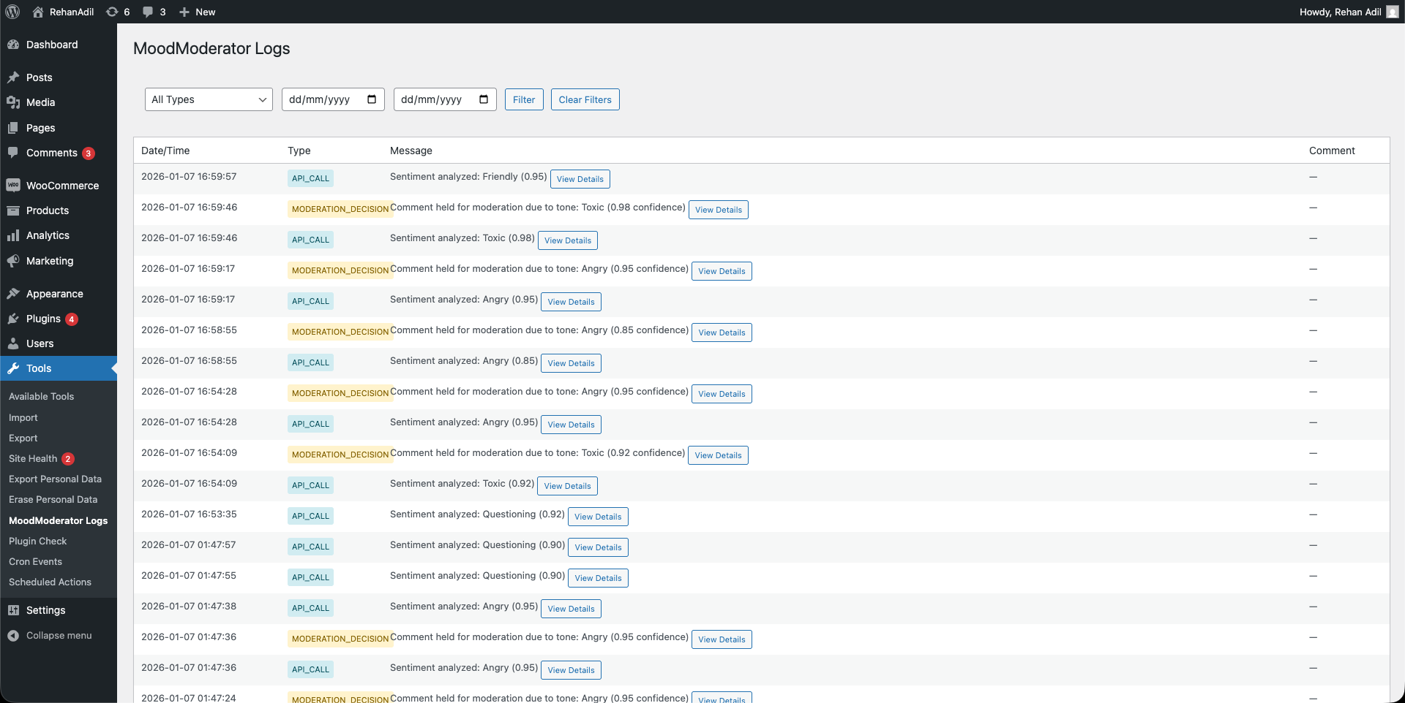Viewport: 1405px width, 703px height.
Task: Open the Tools wrench icon
Action: click(x=15, y=368)
